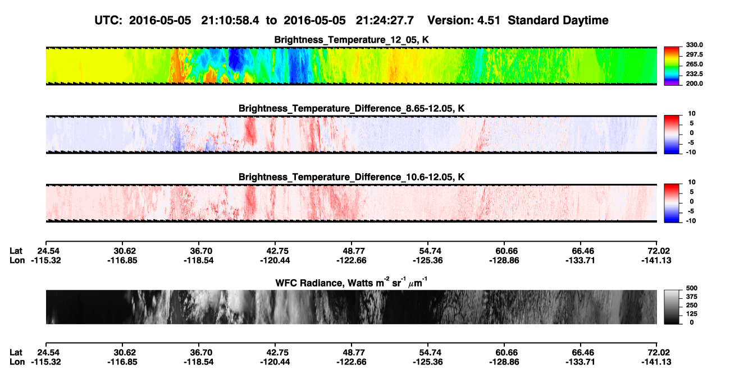
Task: Select the 10.6-12.05 temperature difference image strip
Action: (351, 203)
